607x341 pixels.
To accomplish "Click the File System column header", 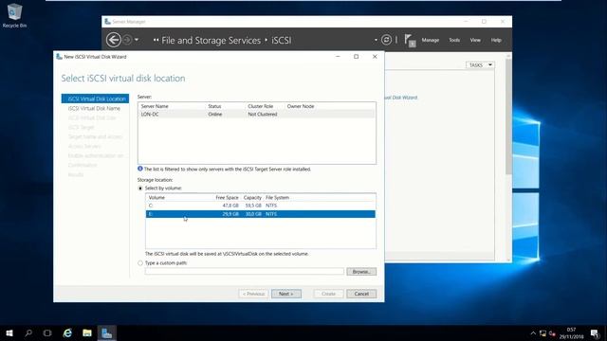I will pyautogui.click(x=277, y=197).
